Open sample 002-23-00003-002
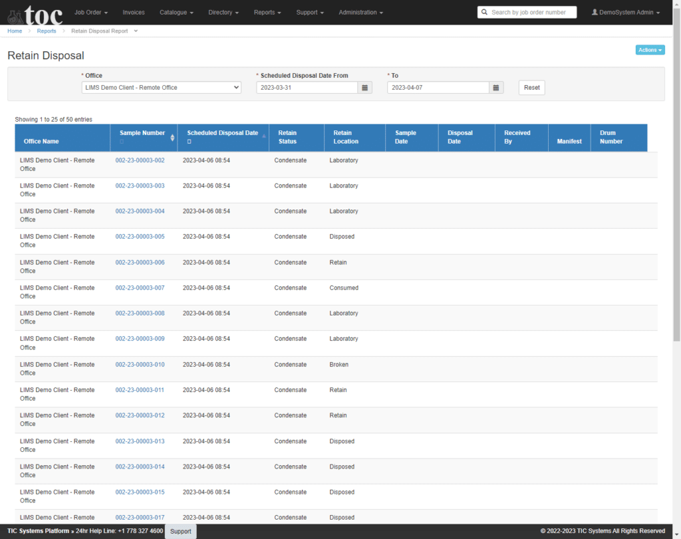 (x=140, y=160)
